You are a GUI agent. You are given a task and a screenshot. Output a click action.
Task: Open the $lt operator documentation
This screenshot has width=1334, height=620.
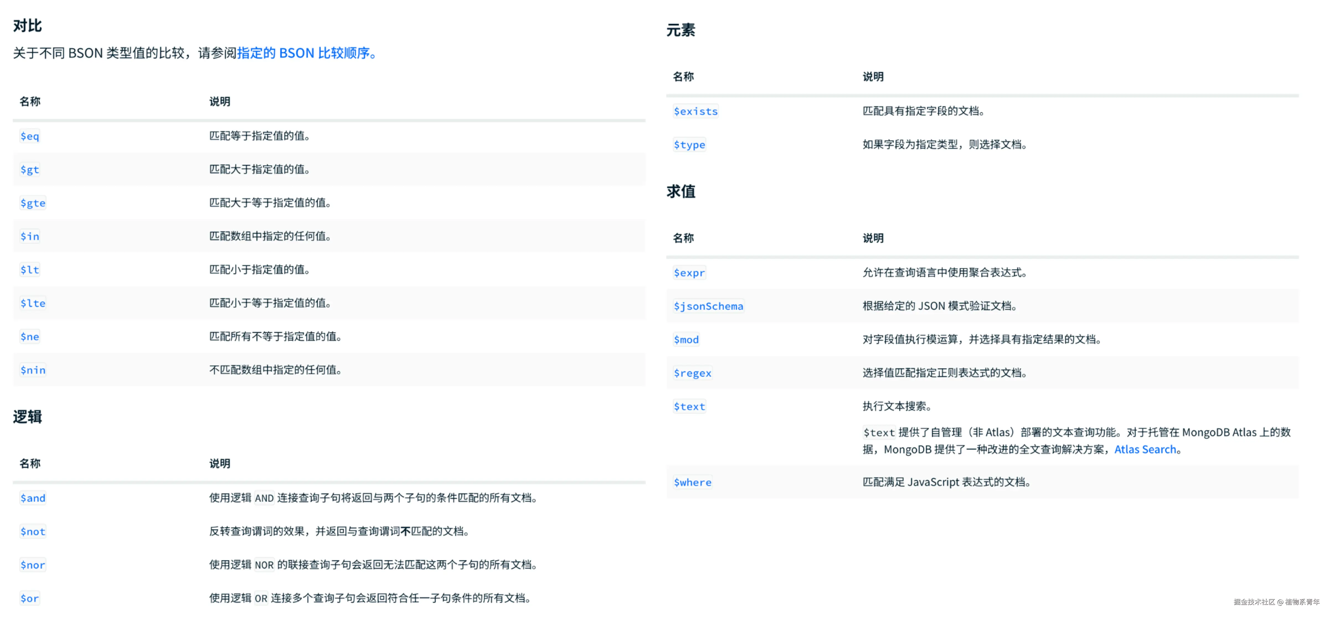(x=30, y=269)
